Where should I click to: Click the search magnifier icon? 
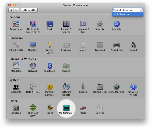click(114, 10)
